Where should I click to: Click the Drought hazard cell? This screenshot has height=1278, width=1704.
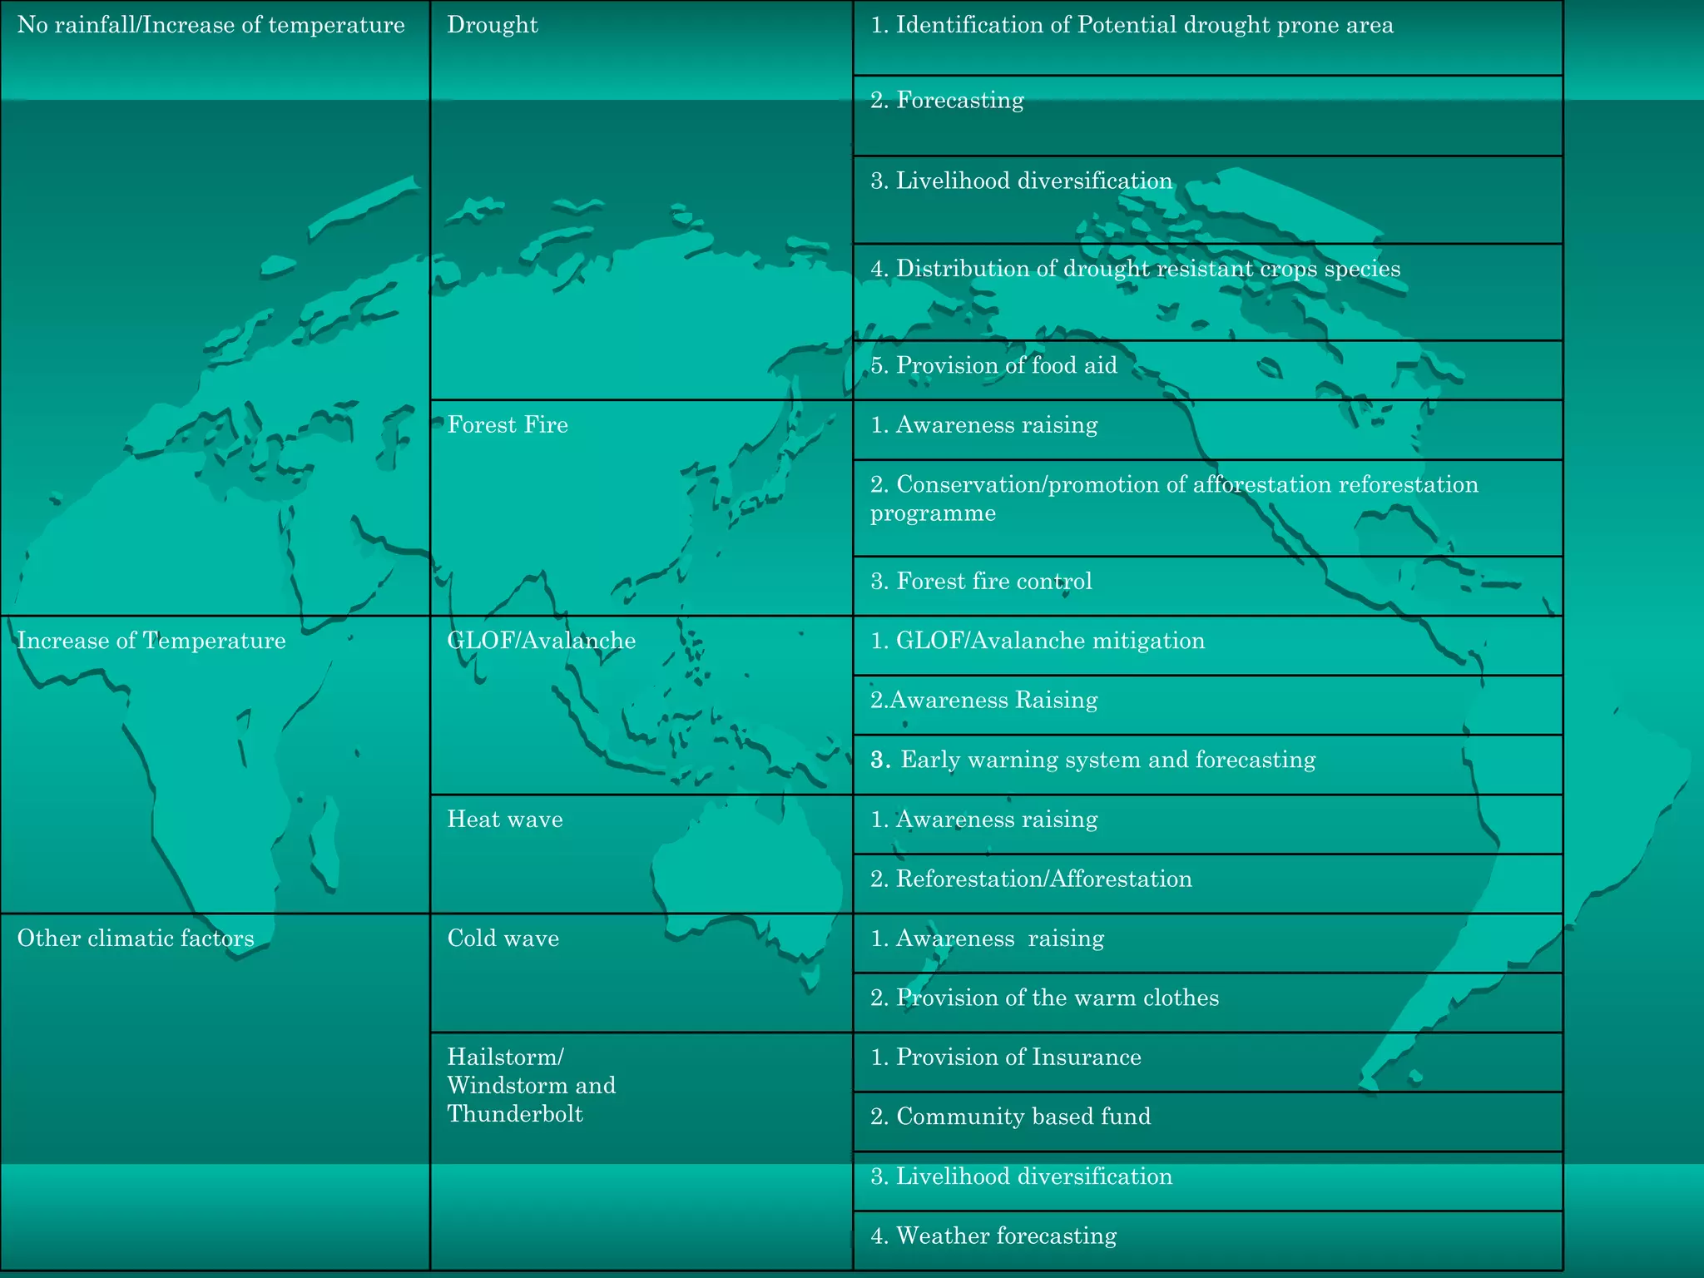point(493,25)
